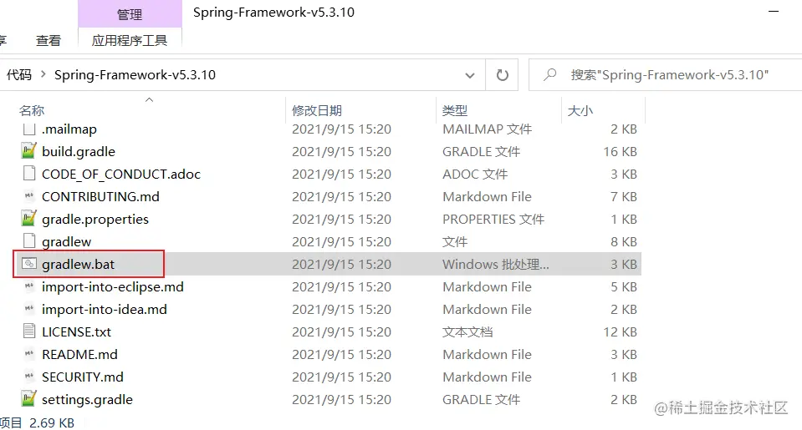Image resolution: width=802 pixels, height=430 pixels.
Task: Select the file named import-into-idea.md
Action: 105,308
